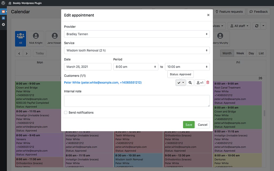Switch to the Week calendar view

click(x=240, y=53)
